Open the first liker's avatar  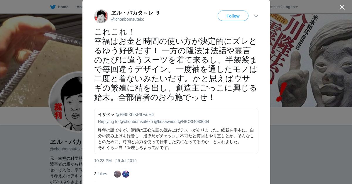click(x=117, y=174)
